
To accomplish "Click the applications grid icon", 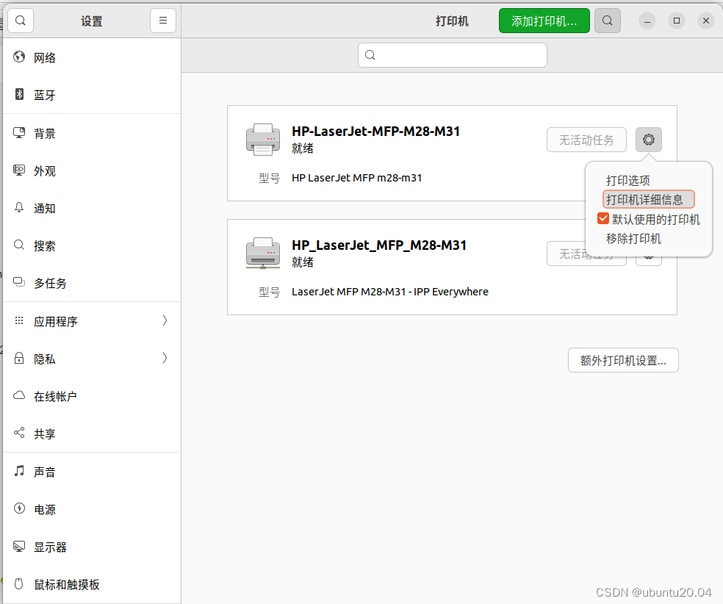I will [x=19, y=320].
